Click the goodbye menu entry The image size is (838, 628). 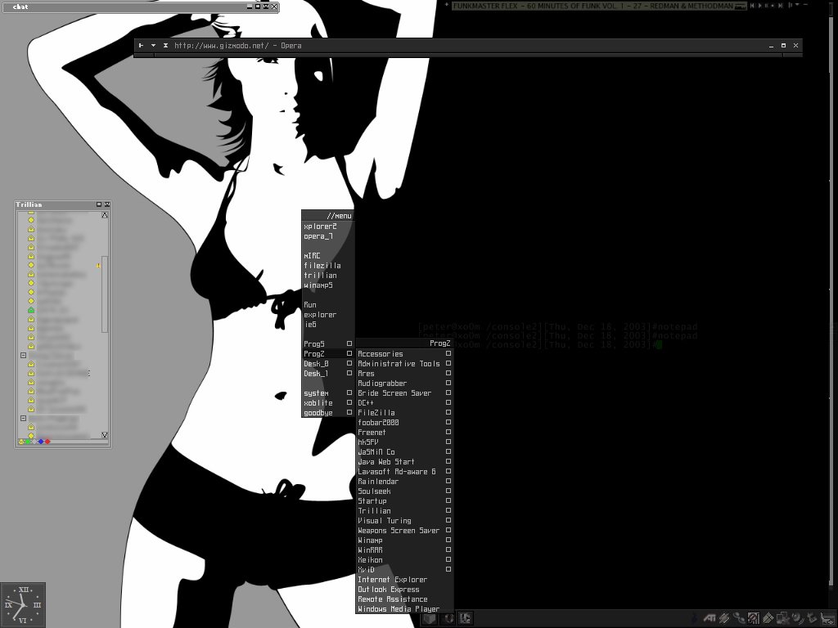tap(318, 413)
